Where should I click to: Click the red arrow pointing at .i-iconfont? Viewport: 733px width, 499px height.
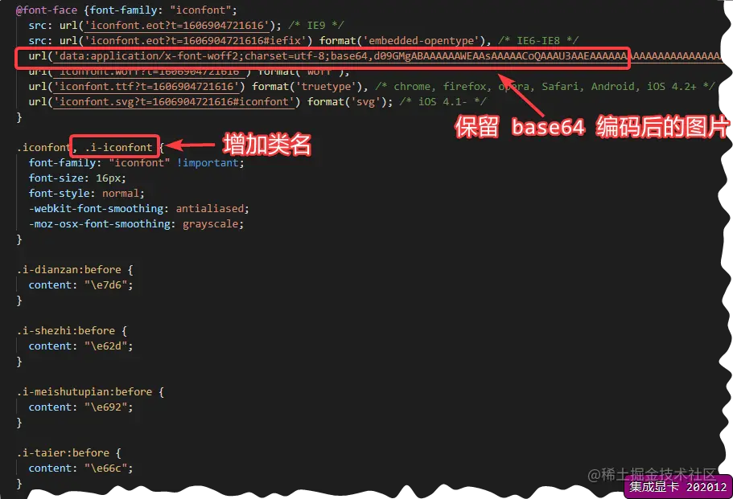(190, 145)
